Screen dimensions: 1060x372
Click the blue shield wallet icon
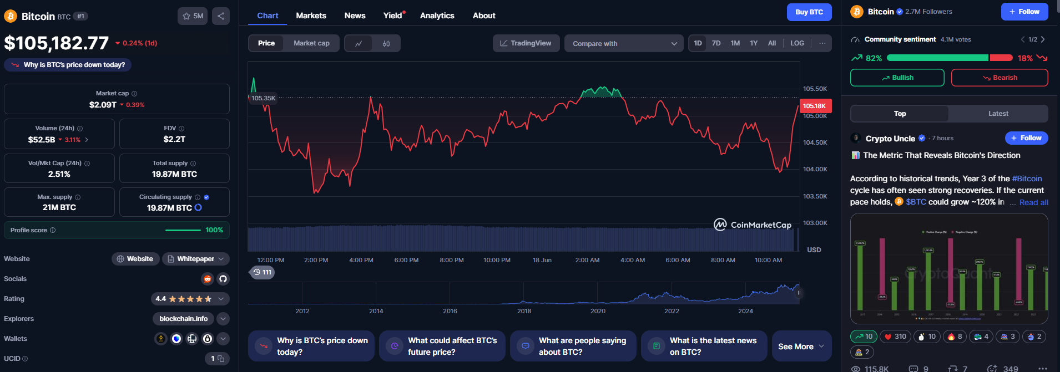click(x=176, y=339)
